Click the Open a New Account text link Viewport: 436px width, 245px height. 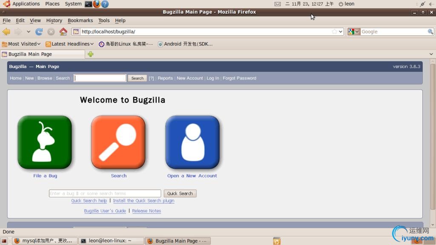tap(192, 176)
